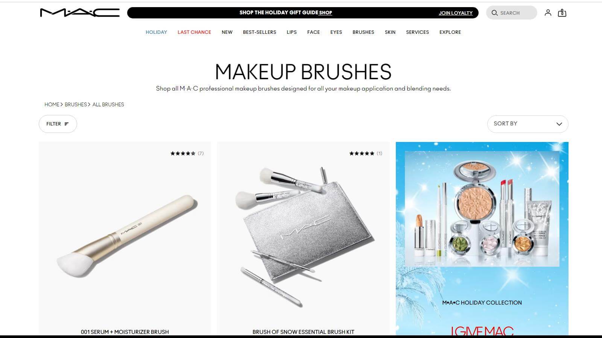
Task: Expand the Sort By dropdown
Action: [x=528, y=124]
